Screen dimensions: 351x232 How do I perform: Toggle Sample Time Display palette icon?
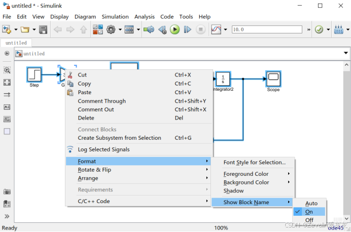click(7, 95)
